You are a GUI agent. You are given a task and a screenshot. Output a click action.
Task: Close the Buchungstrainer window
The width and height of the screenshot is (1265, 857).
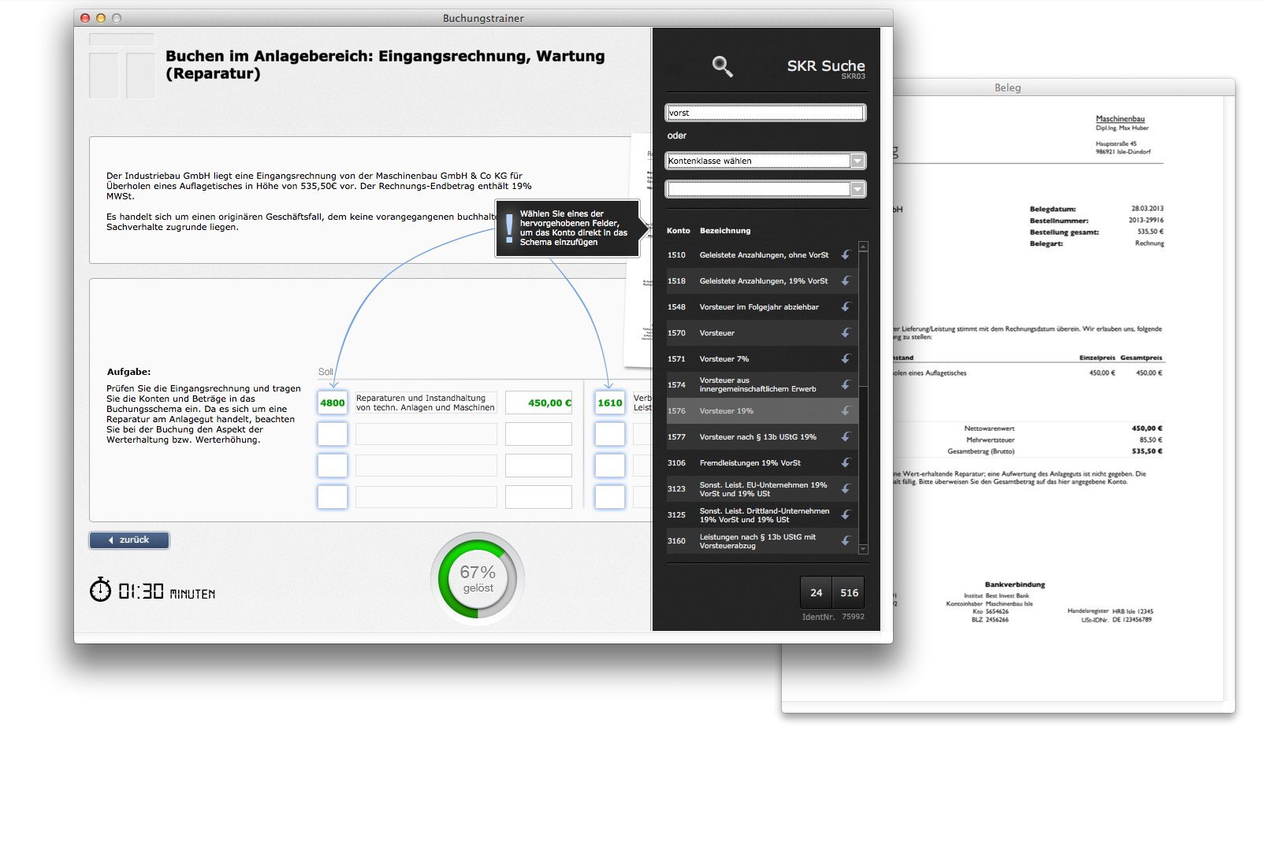[x=85, y=18]
